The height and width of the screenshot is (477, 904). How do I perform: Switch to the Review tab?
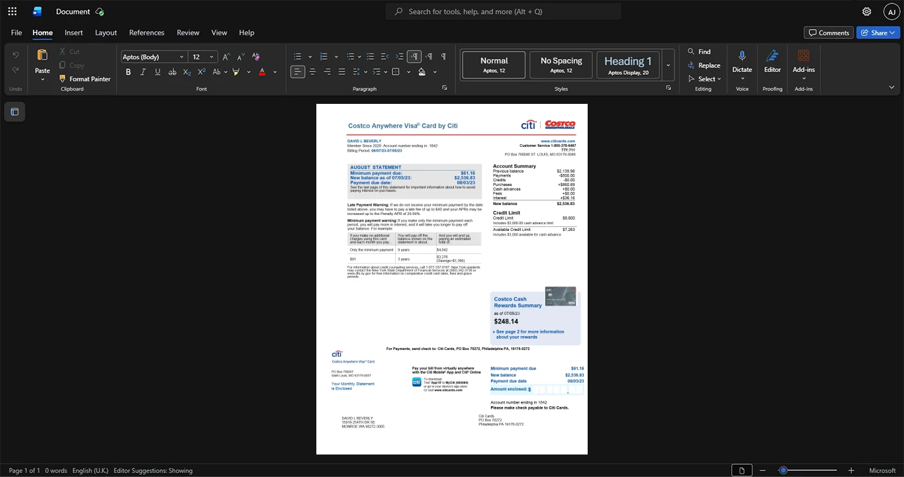pos(188,32)
